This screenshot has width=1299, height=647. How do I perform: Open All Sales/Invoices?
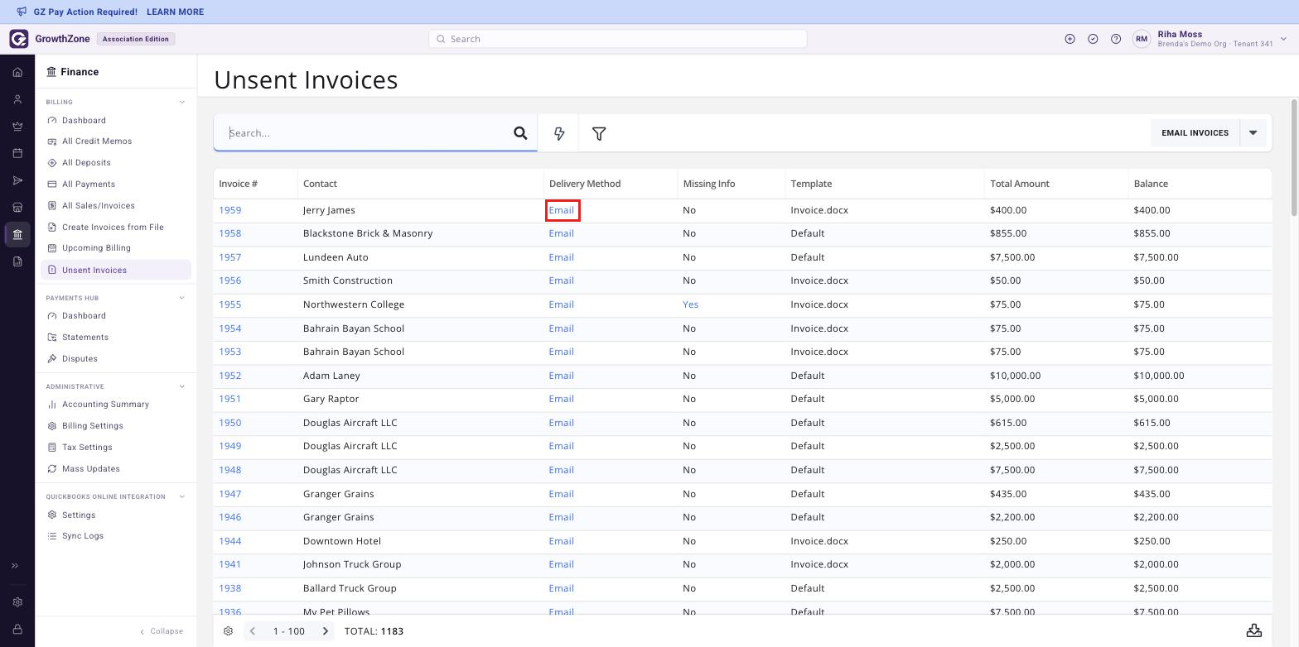(x=98, y=206)
